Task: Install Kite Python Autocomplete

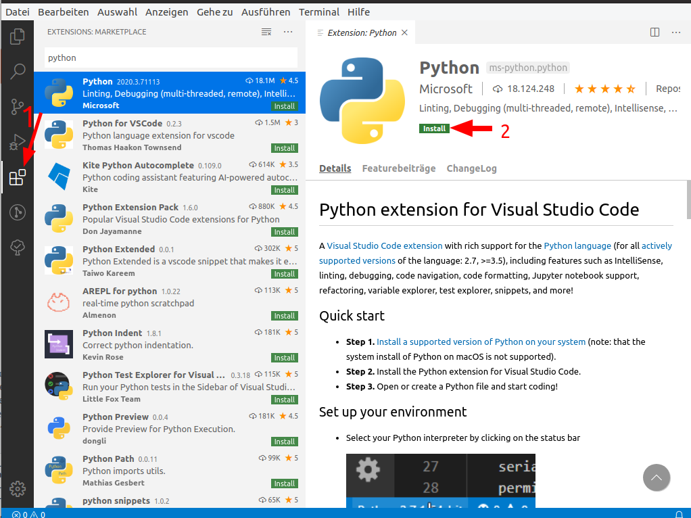Action: (284, 190)
